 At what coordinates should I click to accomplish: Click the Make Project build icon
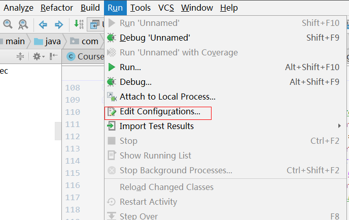coord(79,24)
